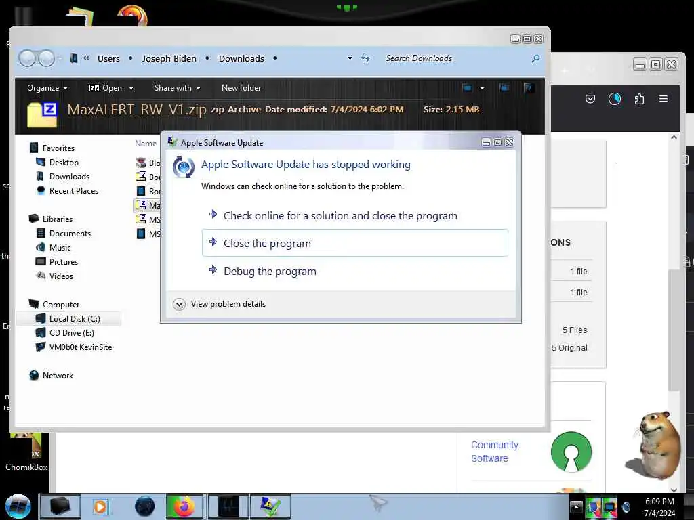Viewport: 694px width, 520px height.
Task: Click the change view icon in Explorer toolbar
Action: 468,88
